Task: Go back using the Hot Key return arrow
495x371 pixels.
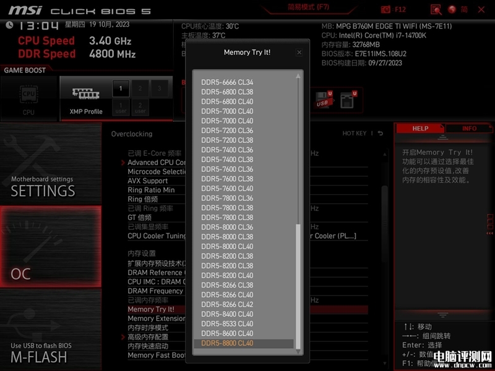Action: [381, 133]
